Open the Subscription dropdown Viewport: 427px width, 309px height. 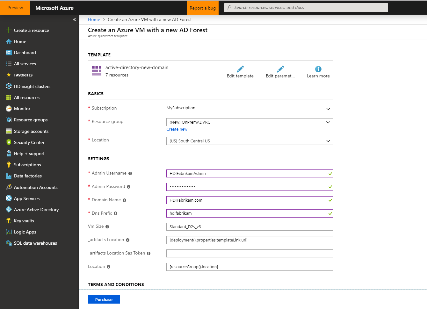click(x=328, y=109)
